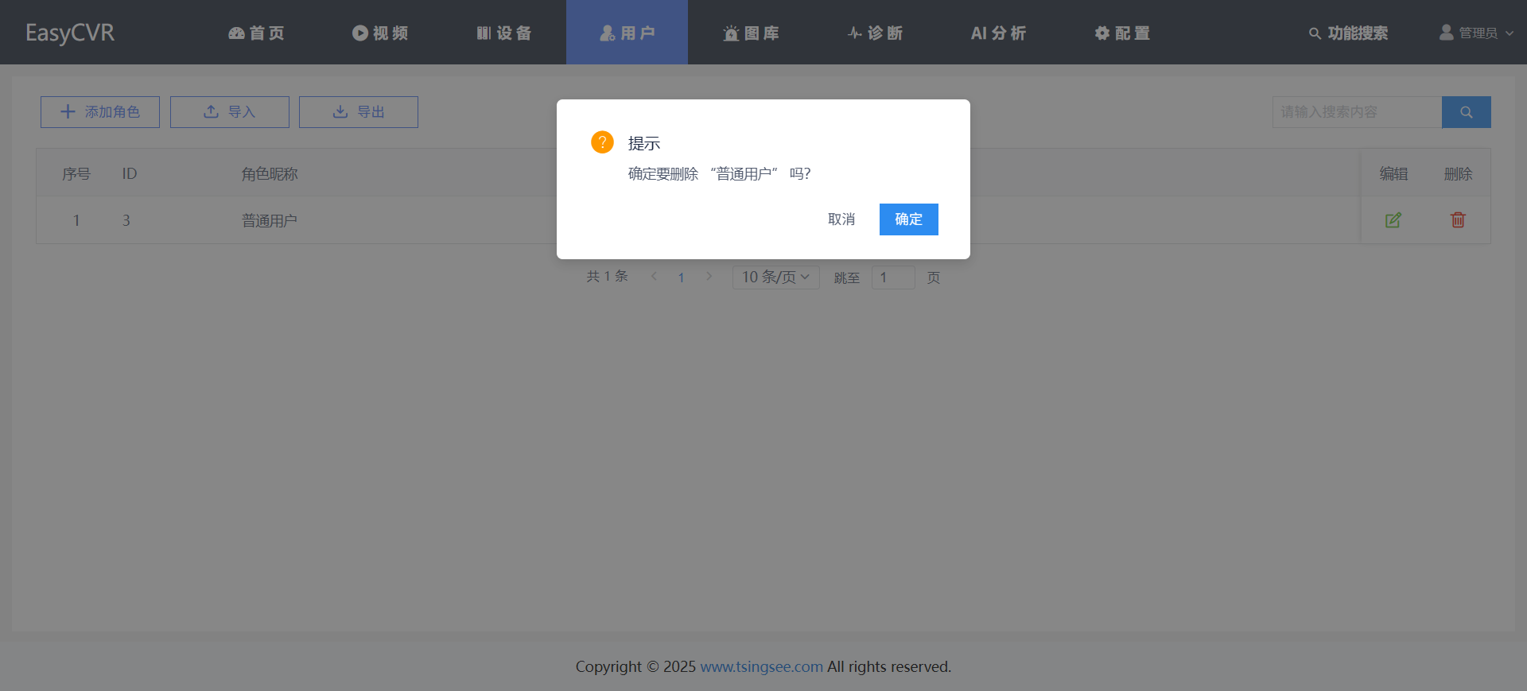Expand the 管理员 account dropdown

pyautogui.click(x=1476, y=33)
